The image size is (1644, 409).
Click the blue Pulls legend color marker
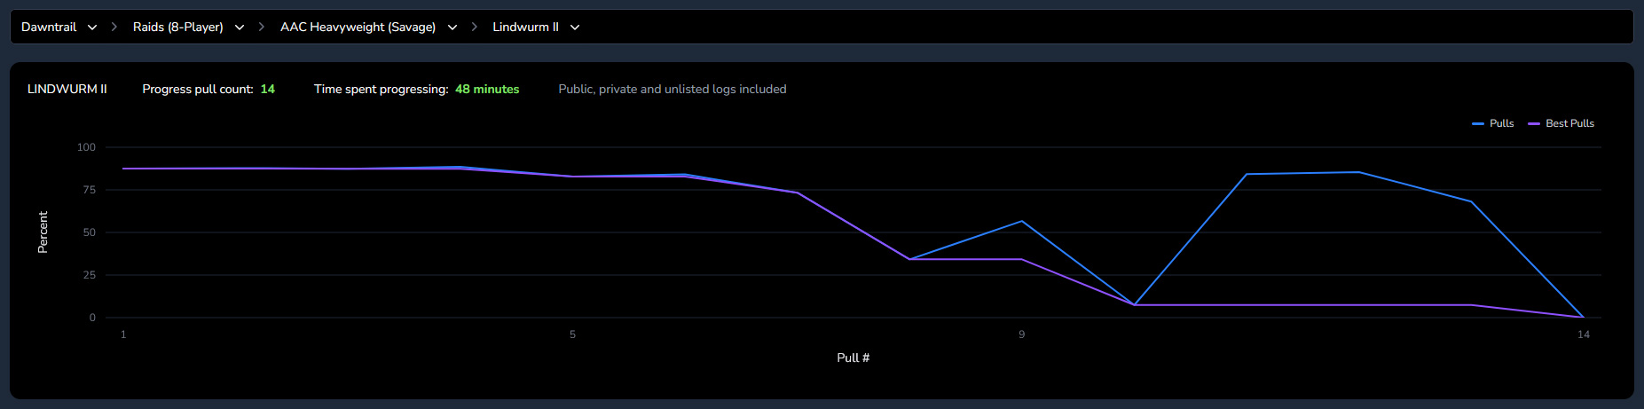point(1478,124)
